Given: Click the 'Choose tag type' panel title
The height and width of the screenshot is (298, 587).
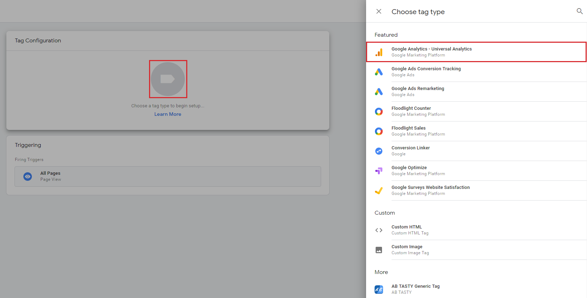Looking at the screenshot, I should point(418,12).
